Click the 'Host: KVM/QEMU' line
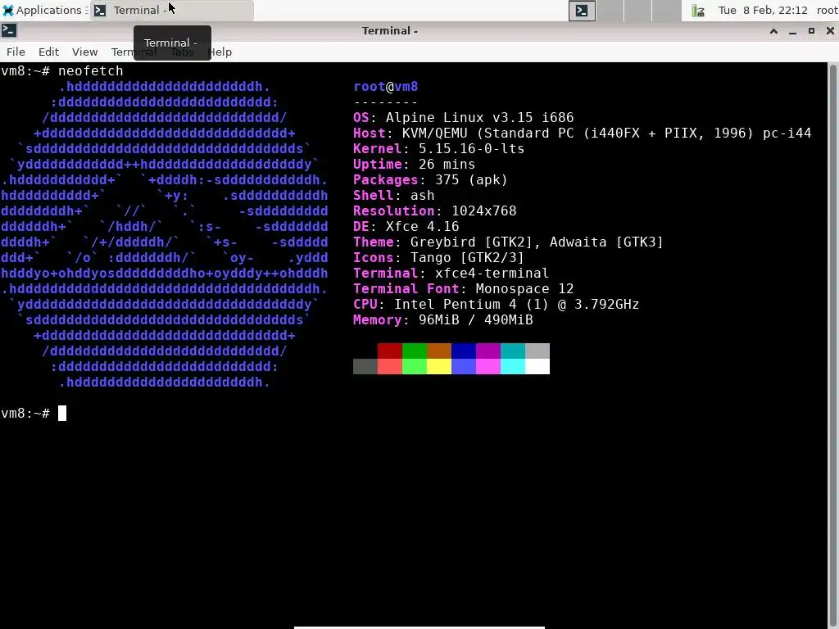The image size is (839, 629). click(583, 133)
